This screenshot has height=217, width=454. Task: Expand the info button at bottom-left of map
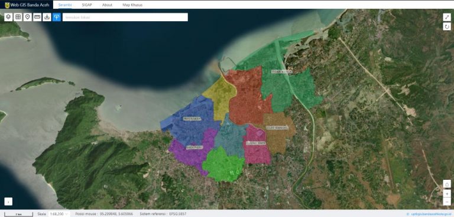click(x=8, y=202)
